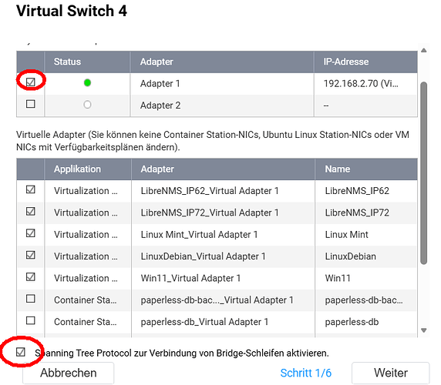
Task: Click the Applikation column header
Action: click(x=88, y=169)
